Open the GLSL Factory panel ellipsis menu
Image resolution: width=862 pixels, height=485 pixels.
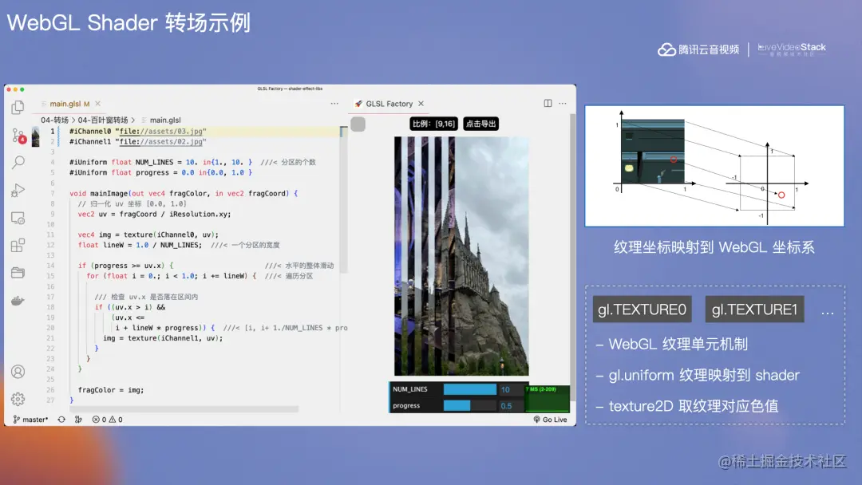(562, 103)
